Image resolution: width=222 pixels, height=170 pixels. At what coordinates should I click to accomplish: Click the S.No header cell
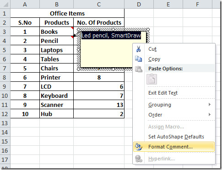tap(25, 22)
